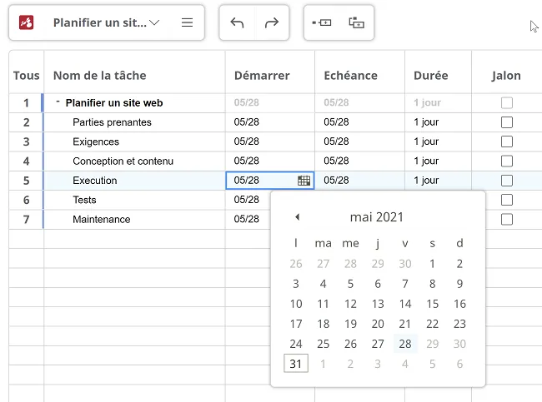Click the undo arrow icon
The image size is (542, 402).
[237, 22]
